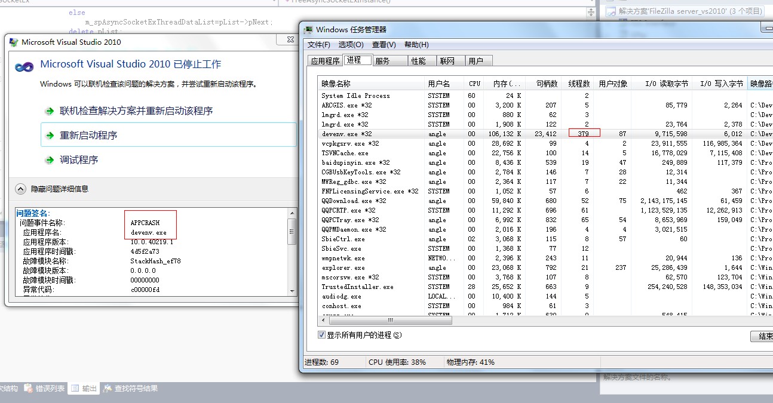Screen dimensions: 773x403
Task: Open the 文件(F) menu in Task Manager
Action: click(x=319, y=45)
